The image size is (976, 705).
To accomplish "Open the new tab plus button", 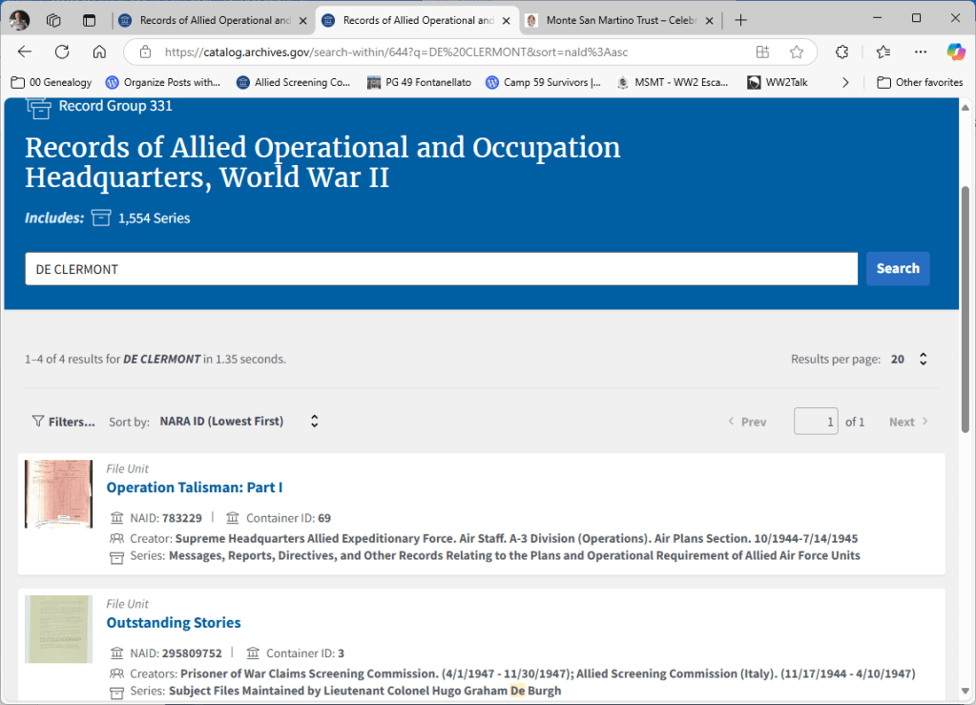I will click(741, 20).
